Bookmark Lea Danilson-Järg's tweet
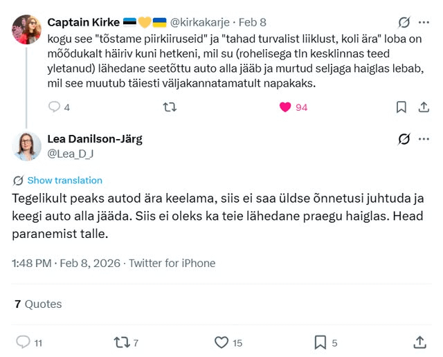Screen dimensions: 443x357 pos(320,342)
